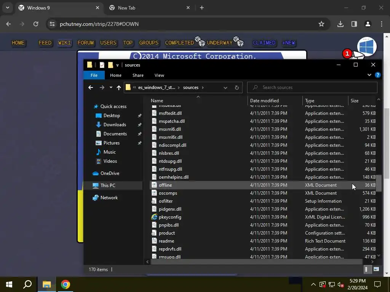Click the Chrome back navigation arrow
Viewport: 390px width, 292px height.
click(x=8, y=24)
